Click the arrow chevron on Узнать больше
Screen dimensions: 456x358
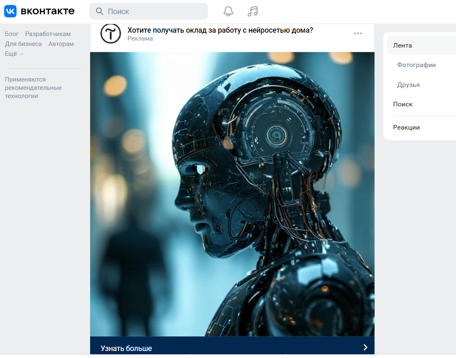[x=365, y=347]
